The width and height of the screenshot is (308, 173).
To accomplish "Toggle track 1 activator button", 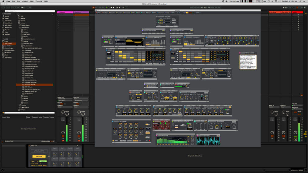I will tap(63, 136).
